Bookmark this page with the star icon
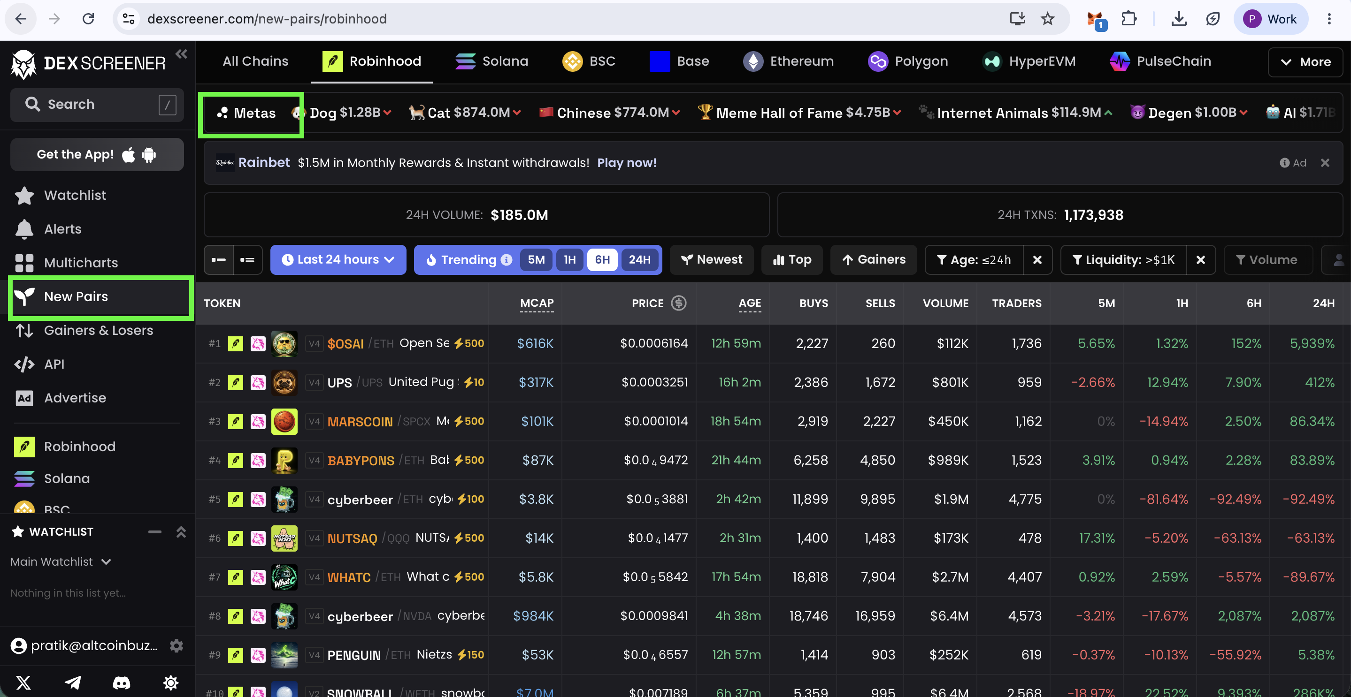This screenshot has width=1351, height=697. pos(1048,19)
